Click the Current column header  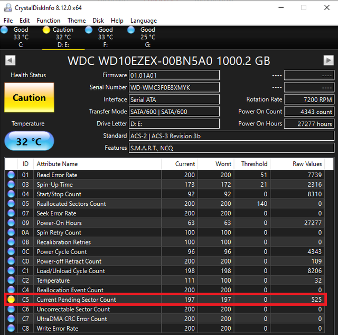(x=180, y=164)
